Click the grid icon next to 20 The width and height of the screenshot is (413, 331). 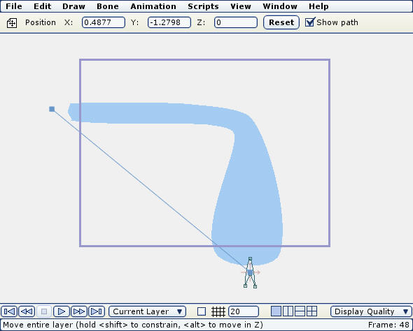click(218, 311)
